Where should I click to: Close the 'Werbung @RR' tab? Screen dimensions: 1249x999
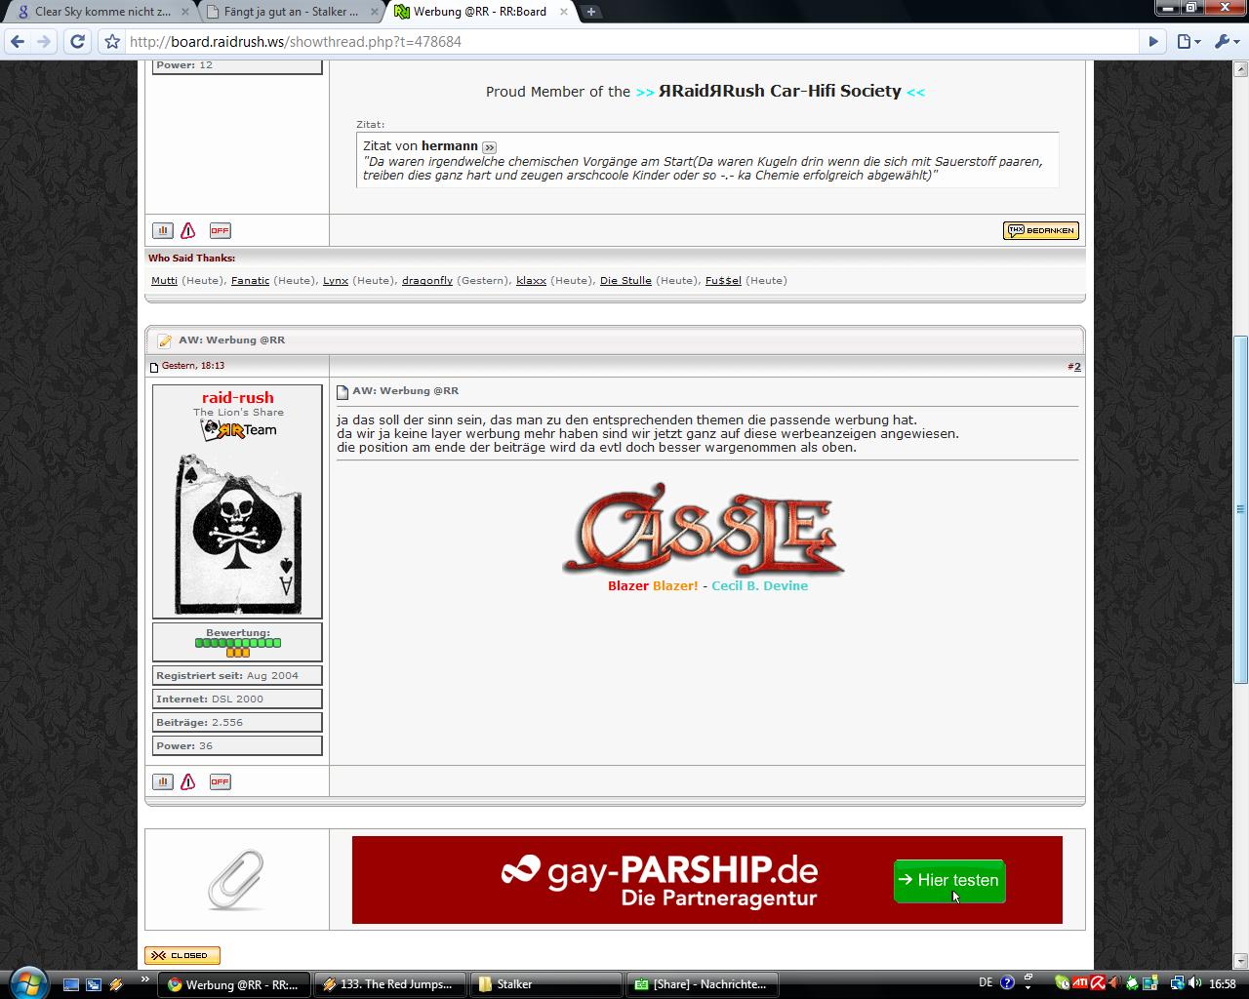[565, 12]
